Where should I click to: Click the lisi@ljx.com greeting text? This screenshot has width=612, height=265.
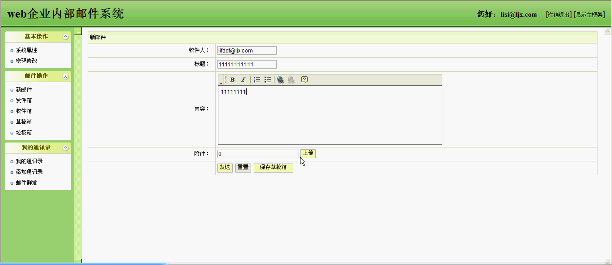tap(507, 14)
